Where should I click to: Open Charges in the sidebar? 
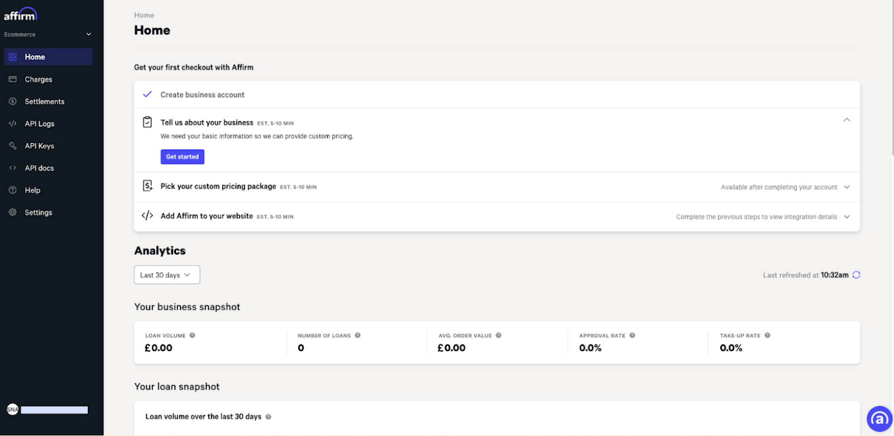(x=48, y=79)
